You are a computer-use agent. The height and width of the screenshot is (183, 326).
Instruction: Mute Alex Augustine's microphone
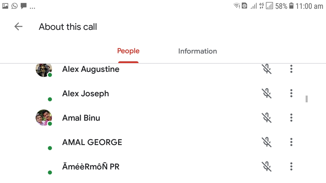click(267, 69)
